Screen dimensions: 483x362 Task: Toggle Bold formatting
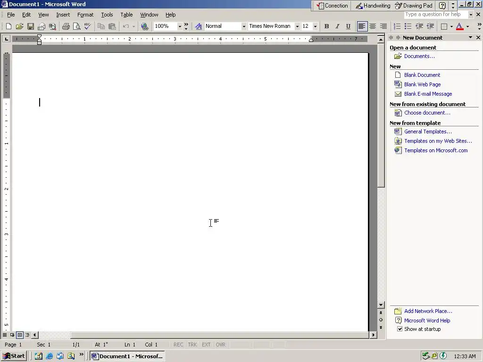pos(326,26)
